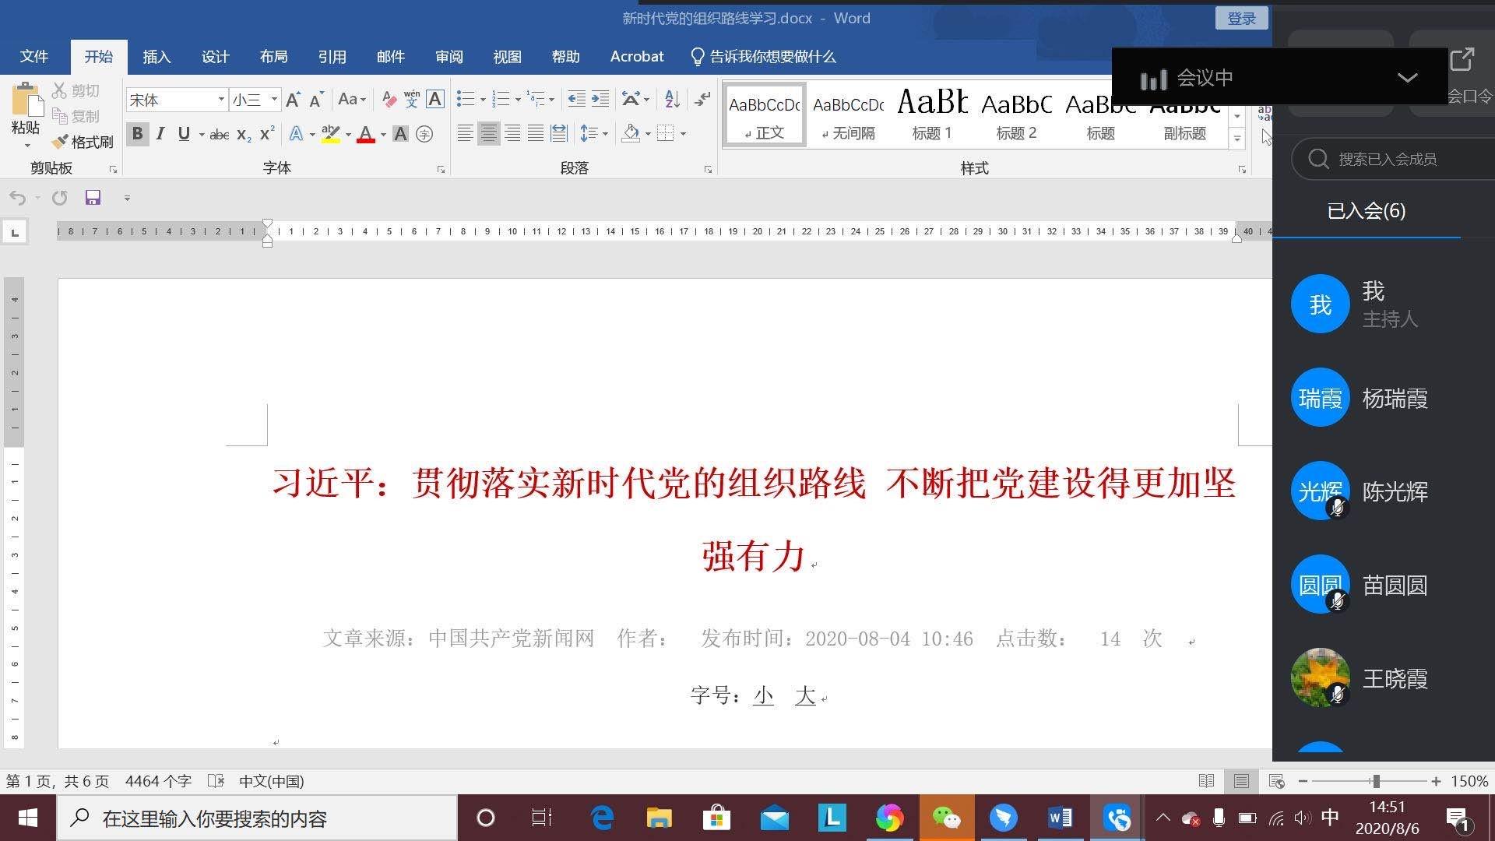
Task: Click the bulleted list icon
Action: coord(465,99)
